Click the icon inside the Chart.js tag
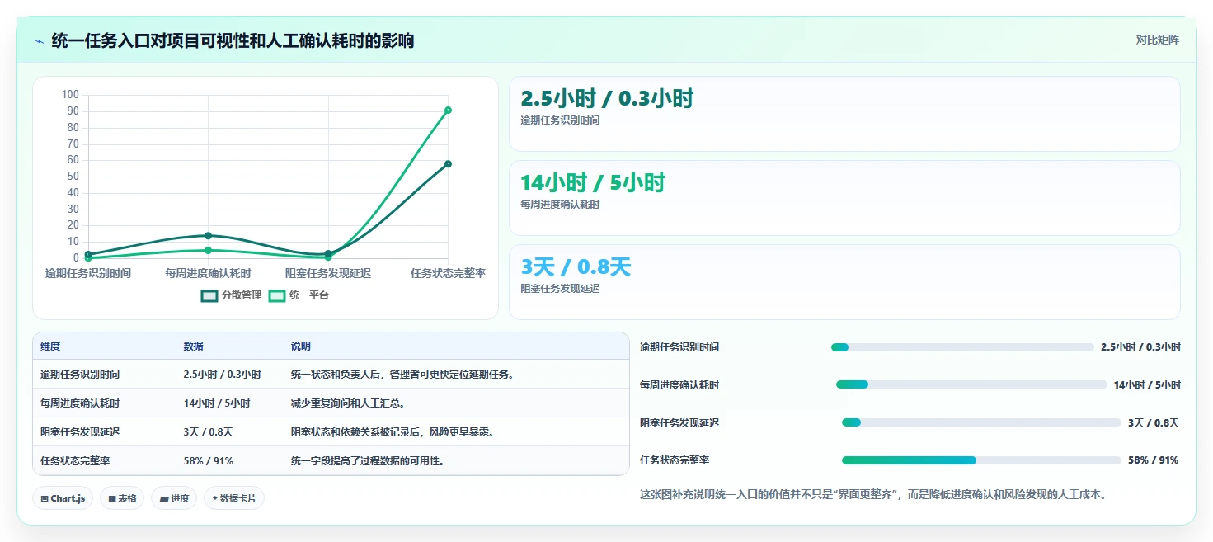 [45, 498]
